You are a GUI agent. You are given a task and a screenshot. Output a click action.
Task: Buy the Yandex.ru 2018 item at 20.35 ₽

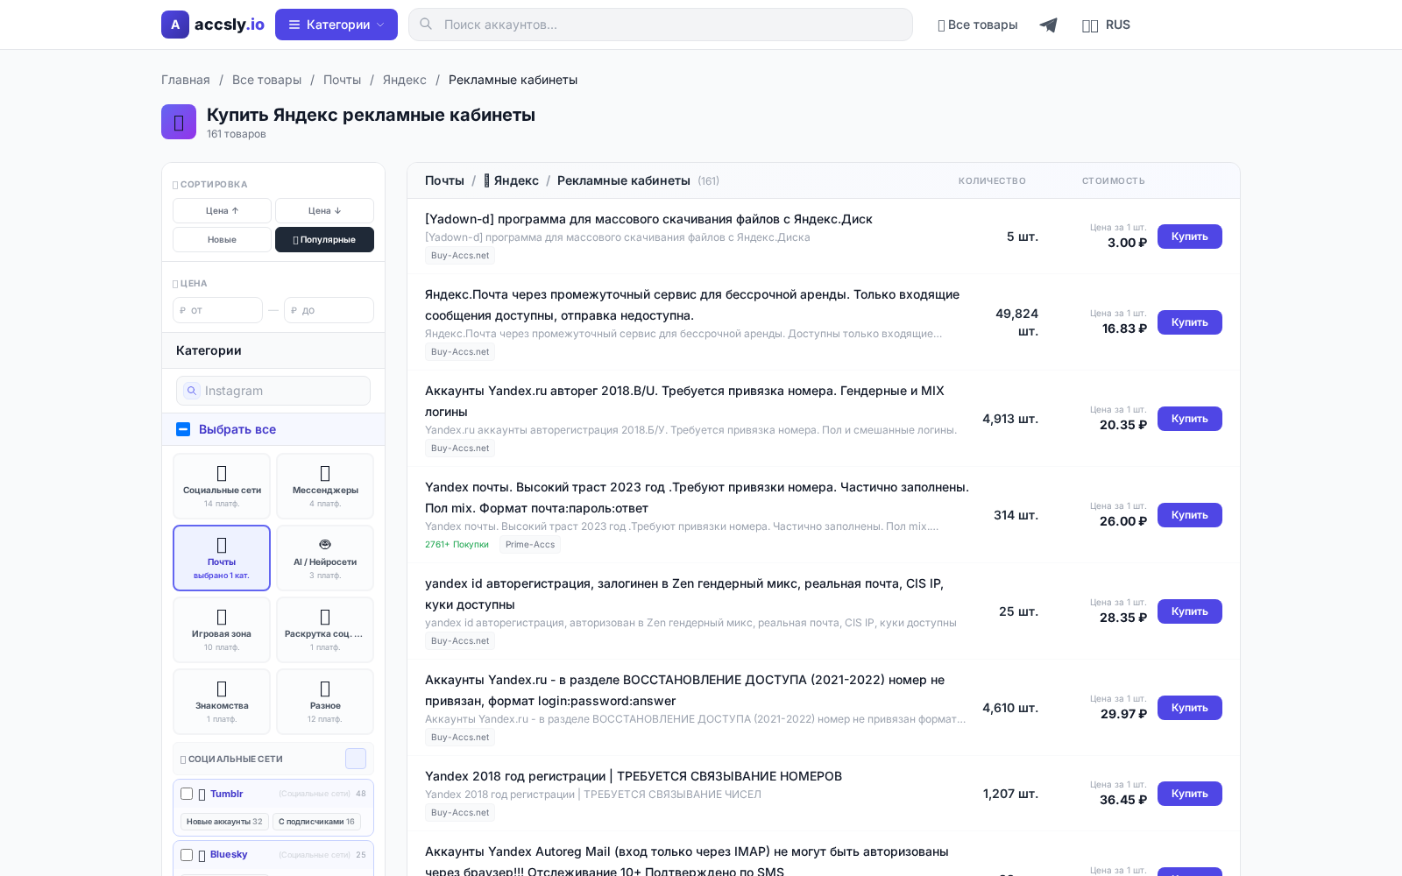(1190, 419)
